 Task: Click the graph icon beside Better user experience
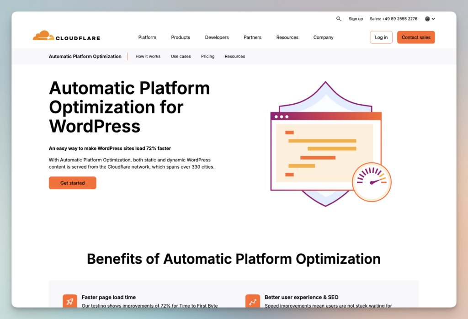tap(252, 301)
